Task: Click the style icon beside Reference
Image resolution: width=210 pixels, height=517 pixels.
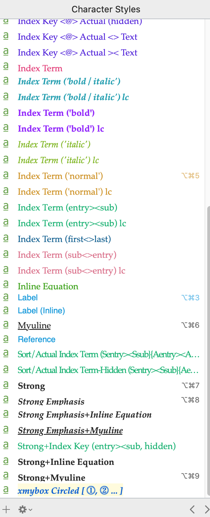Action: click(x=6, y=339)
